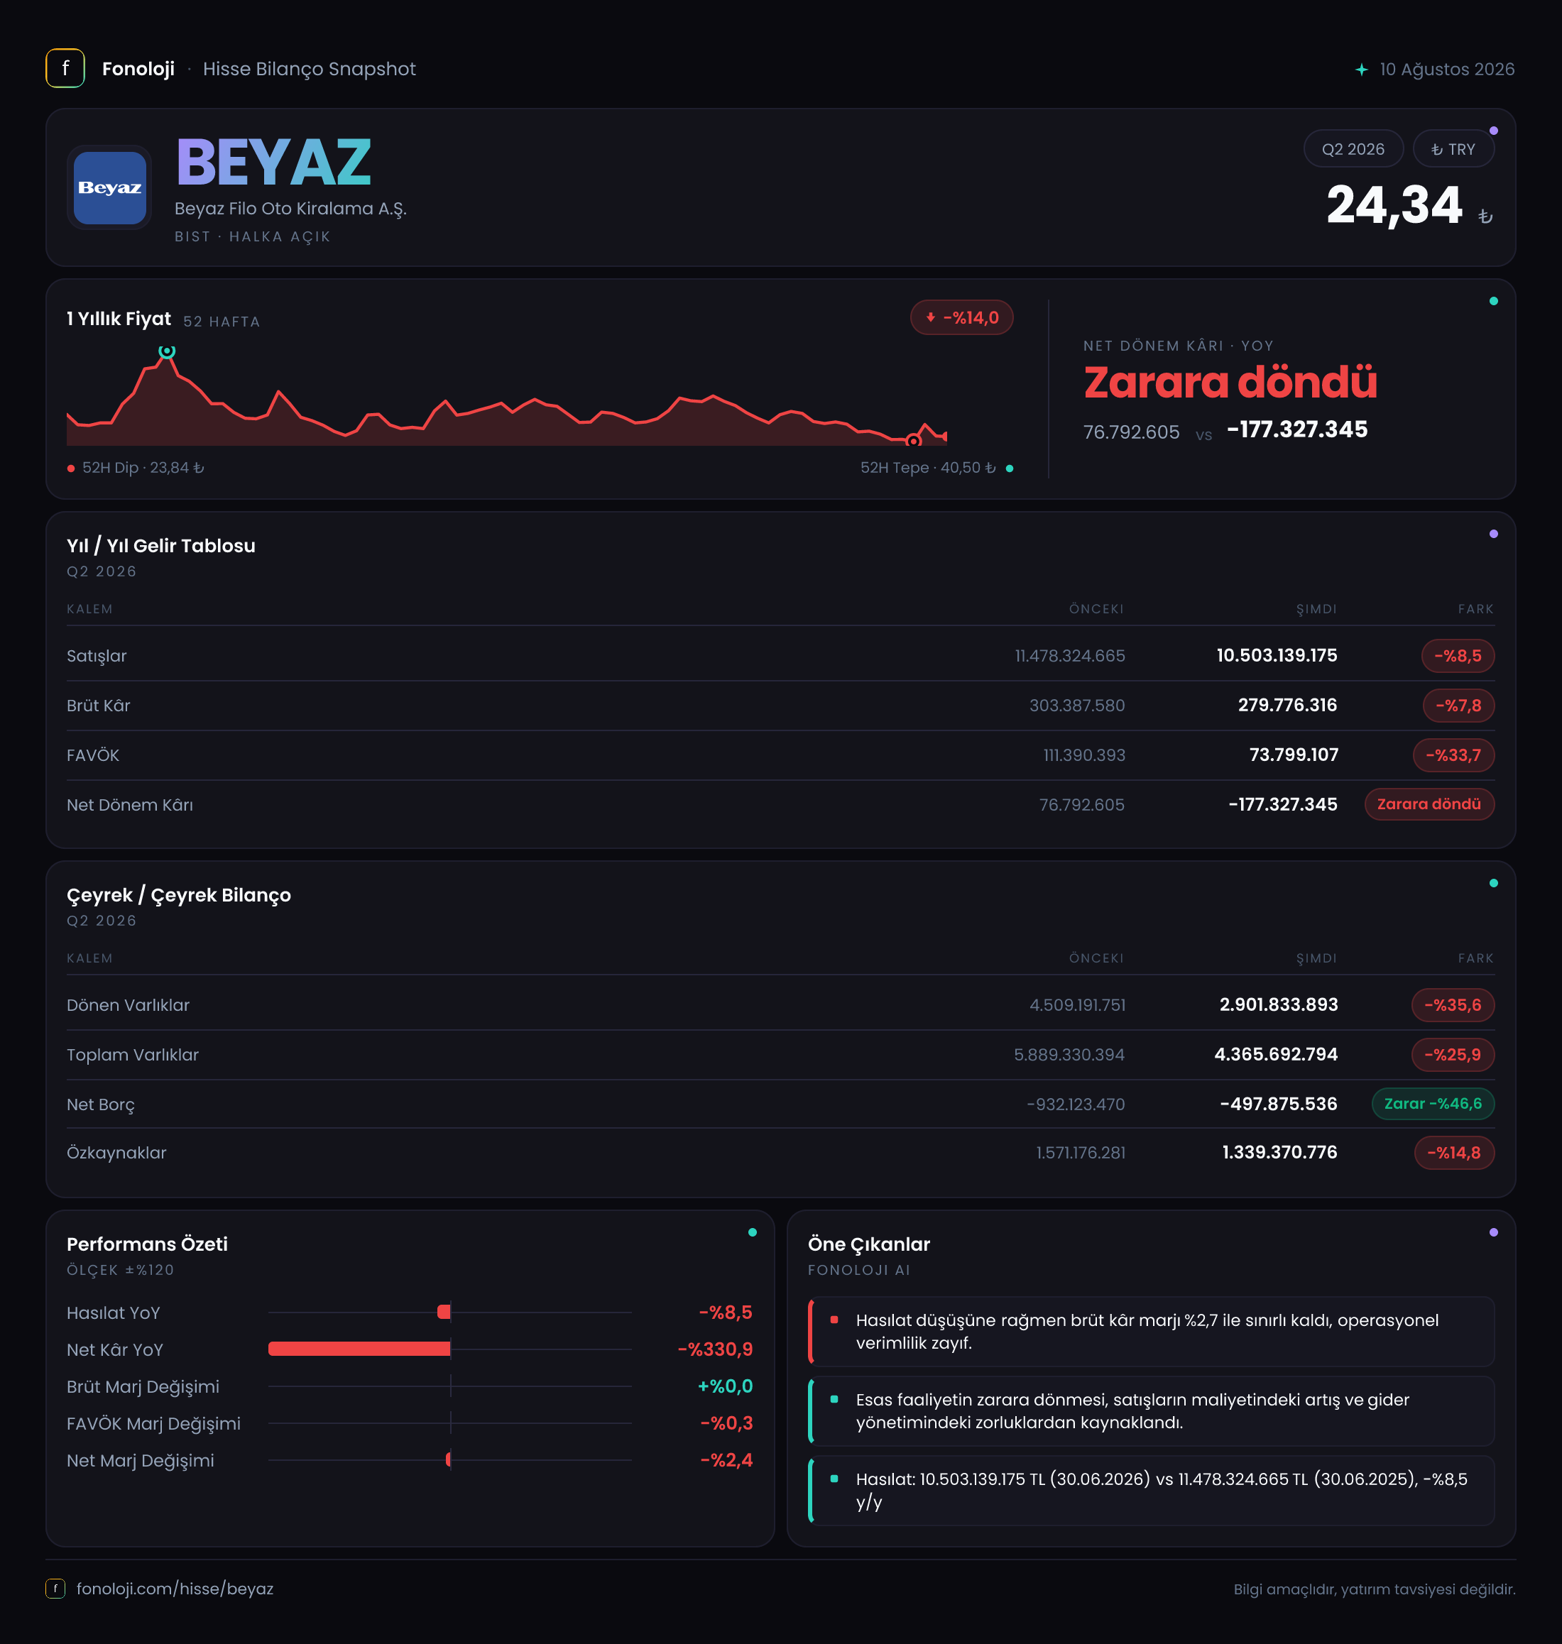Click the Yıl / Yıl Gelir Tablosu heading
This screenshot has height=1644, width=1562.
coord(160,546)
